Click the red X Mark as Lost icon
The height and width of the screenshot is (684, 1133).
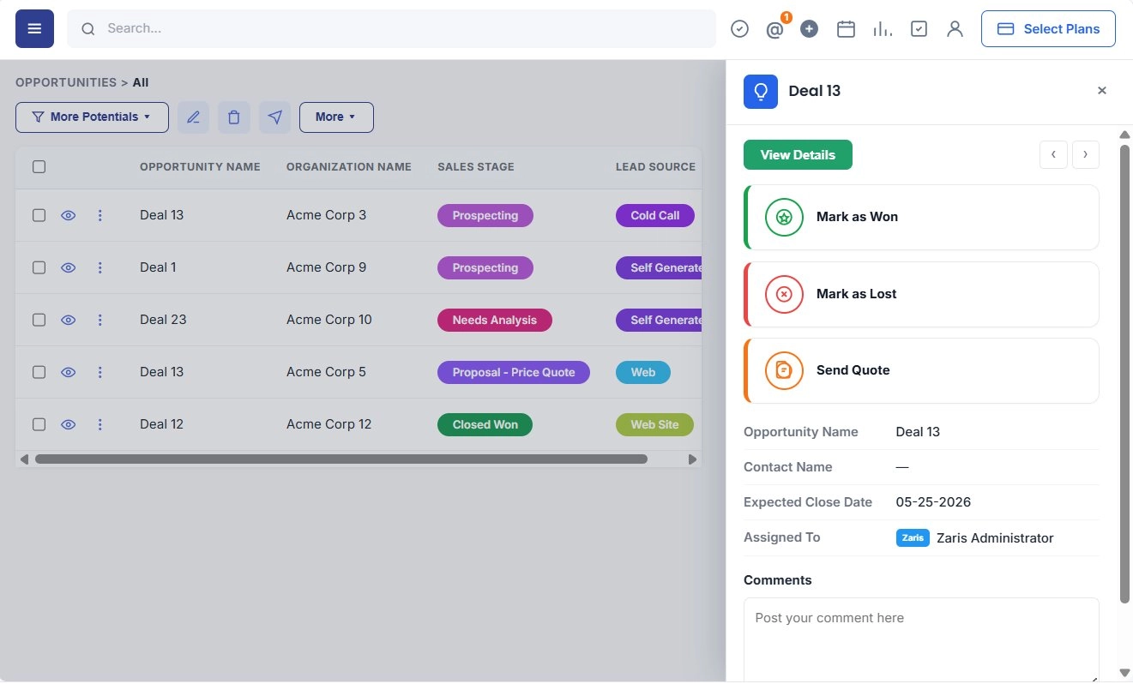tap(784, 294)
